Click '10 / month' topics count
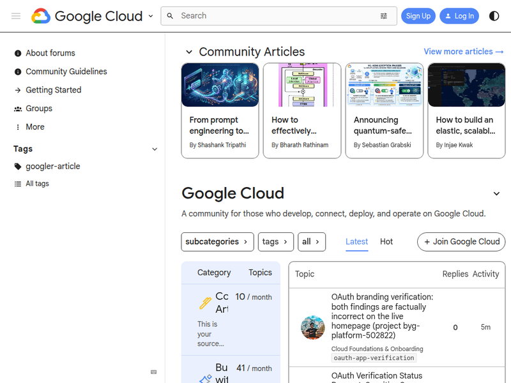 254,297
